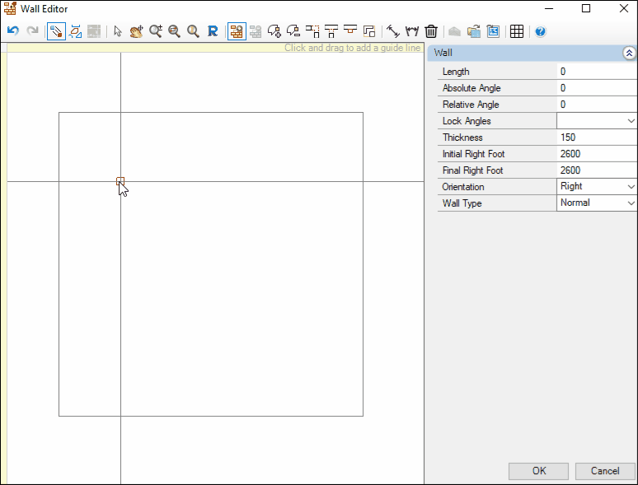Select the draw wall pencil tool

coord(56,31)
